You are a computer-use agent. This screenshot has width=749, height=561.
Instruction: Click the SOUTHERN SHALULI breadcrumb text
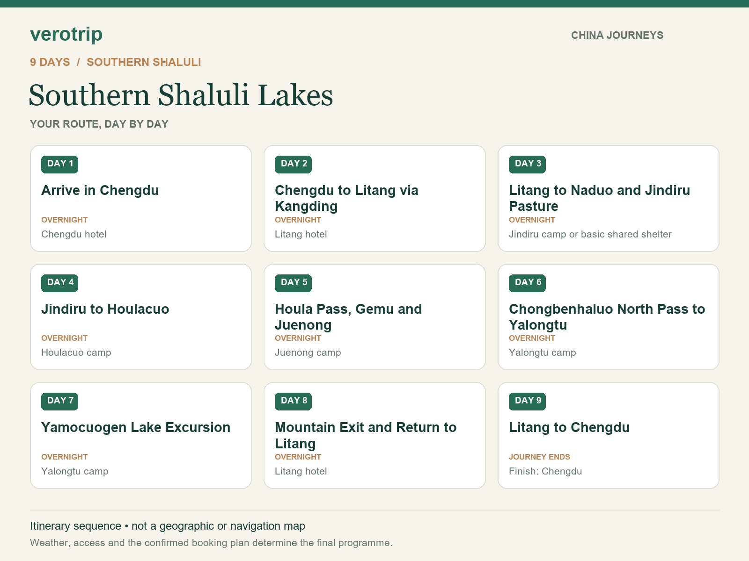[144, 62]
